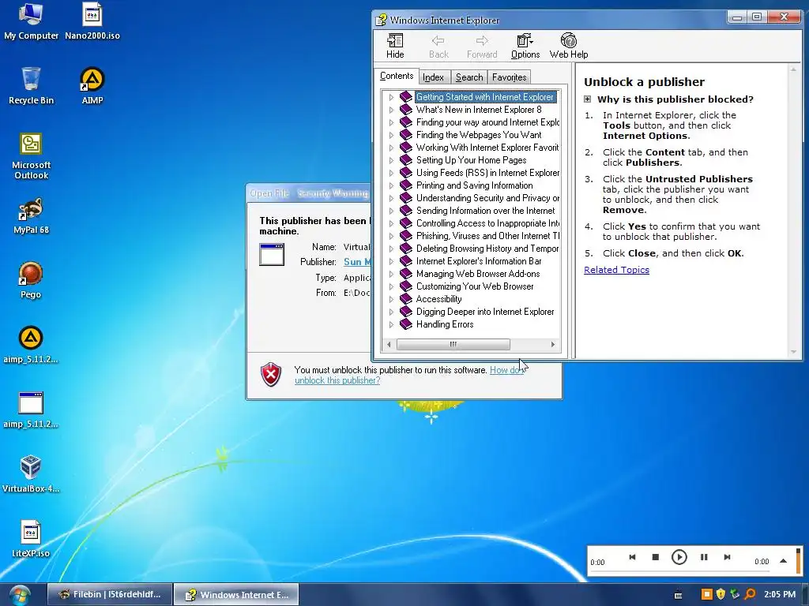
Task: Click the Windows Start orb
Action: 19,595
